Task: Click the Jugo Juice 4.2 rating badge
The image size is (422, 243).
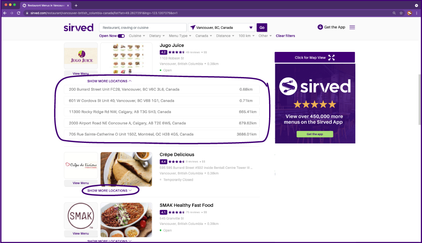Action: click(163, 52)
